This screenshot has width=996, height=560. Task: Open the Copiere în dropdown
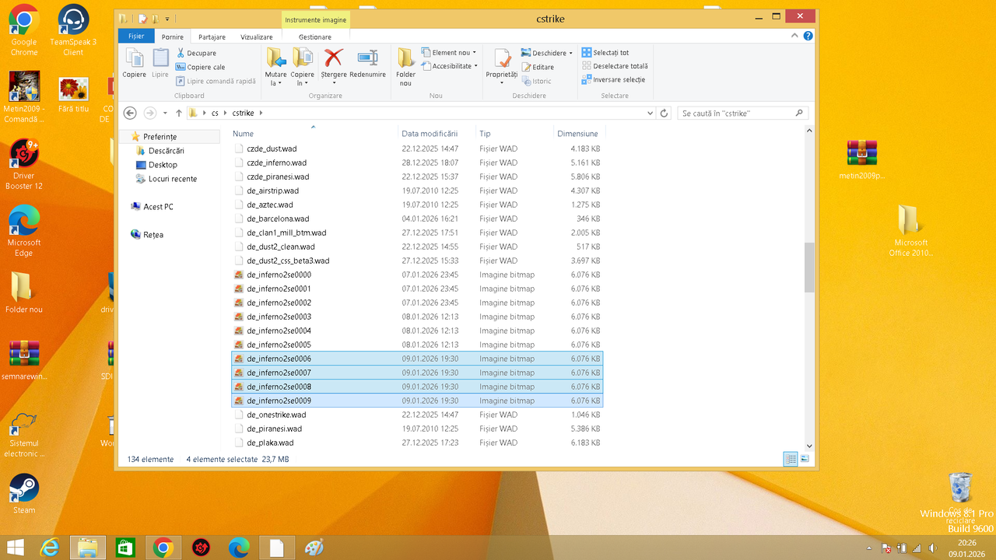point(303,79)
